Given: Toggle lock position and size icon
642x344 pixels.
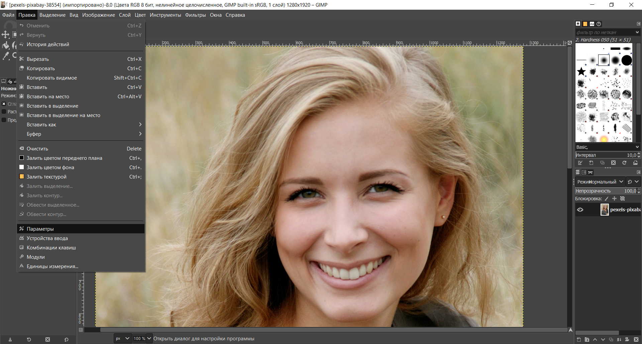Looking at the screenshot, I should coord(614,199).
